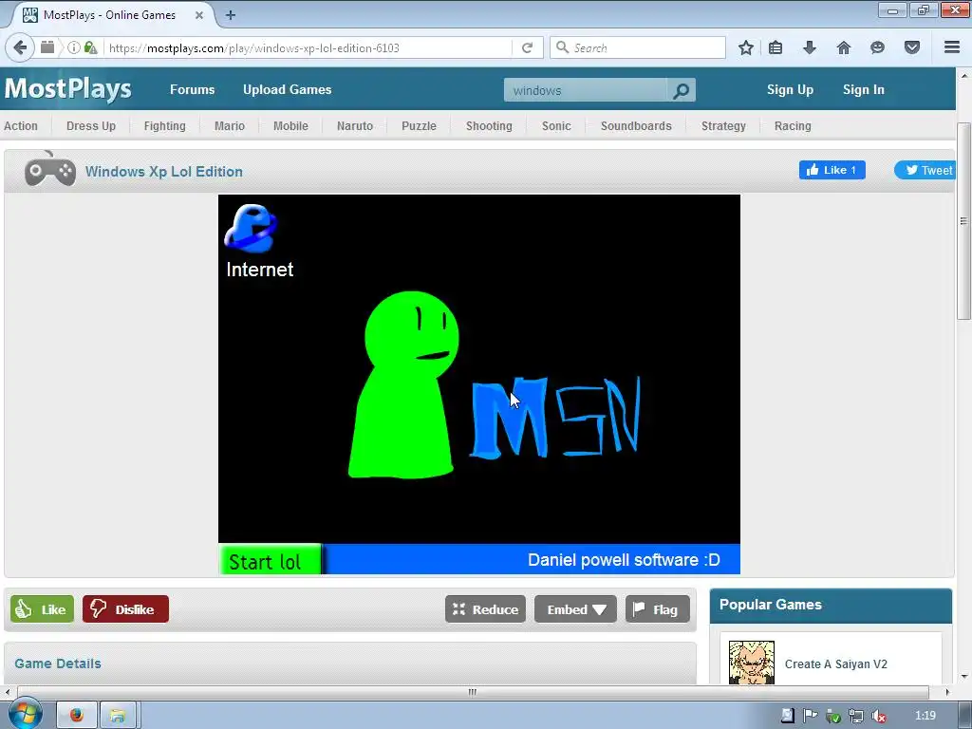Select the Shooting category
Screen dimensions: 972x729
coord(489,126)
